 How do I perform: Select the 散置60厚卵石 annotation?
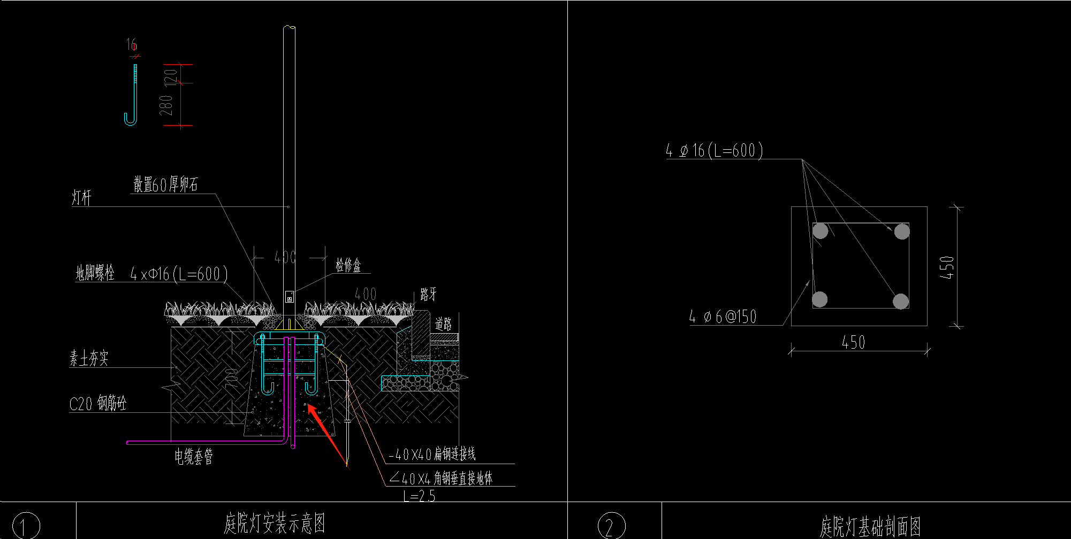pyautogui.click(x=165, y=185)
